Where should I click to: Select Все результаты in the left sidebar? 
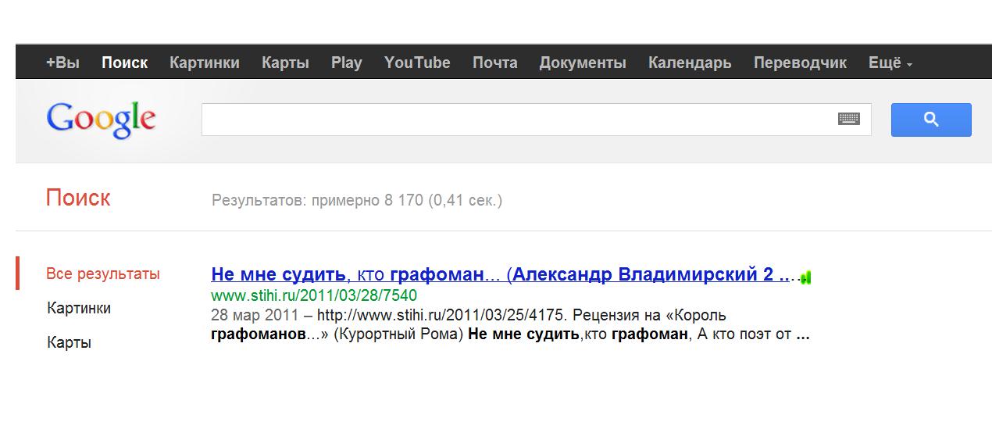[x=102, y=274]
